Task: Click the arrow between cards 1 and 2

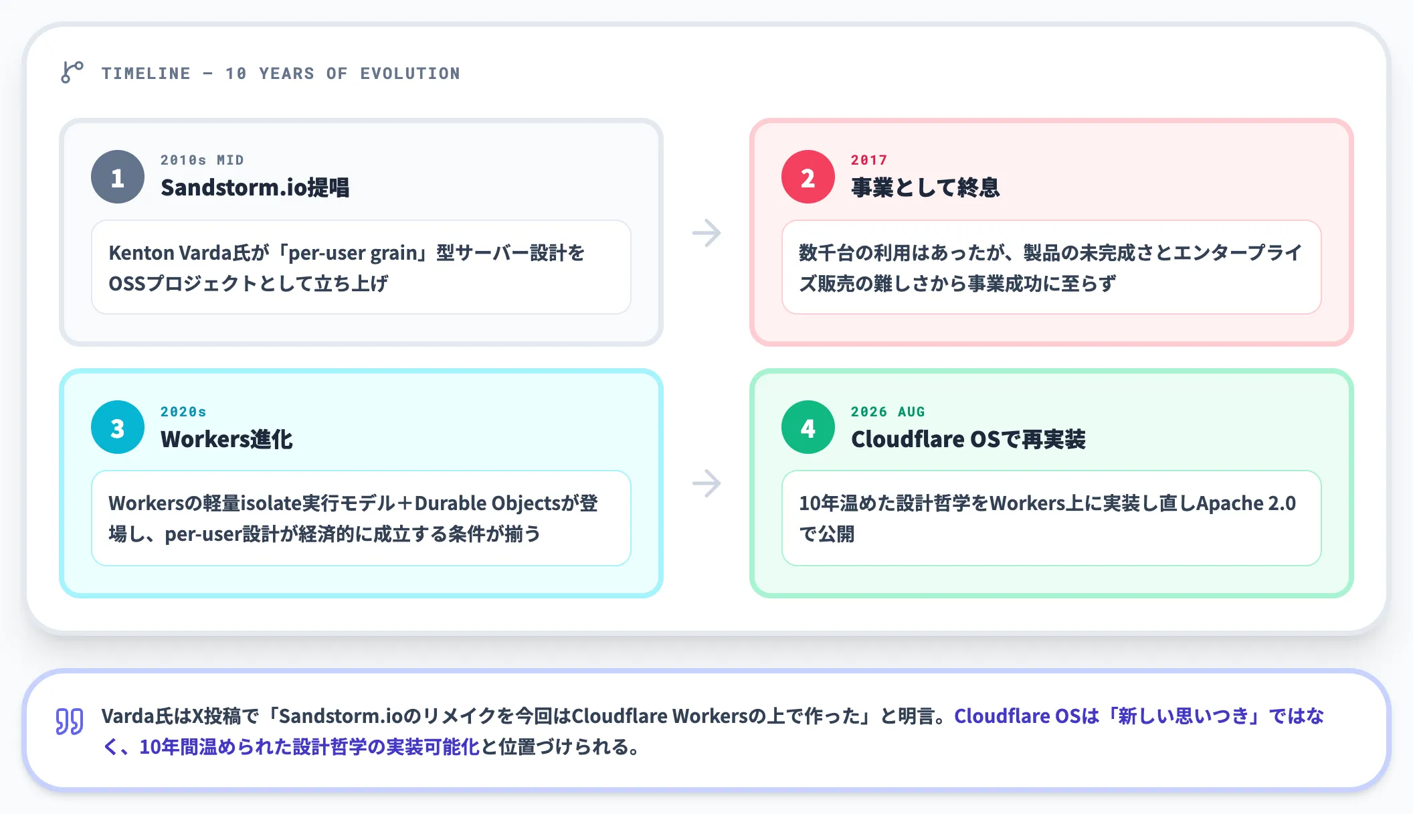Action: pyautogui.click(x=706, y=233)
